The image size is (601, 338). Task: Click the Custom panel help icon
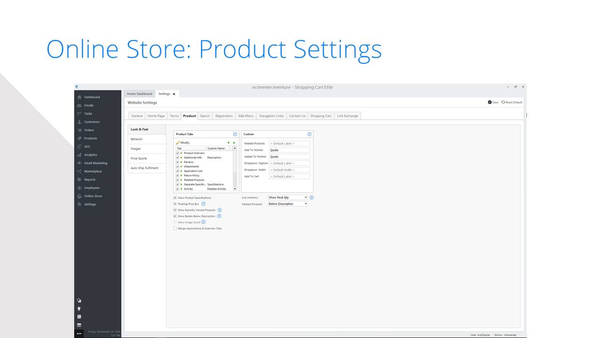[309, 134]
